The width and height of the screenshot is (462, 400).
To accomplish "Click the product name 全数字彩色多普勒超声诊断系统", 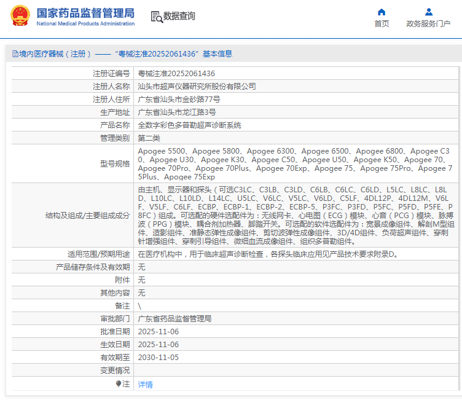I will point(189,125).
